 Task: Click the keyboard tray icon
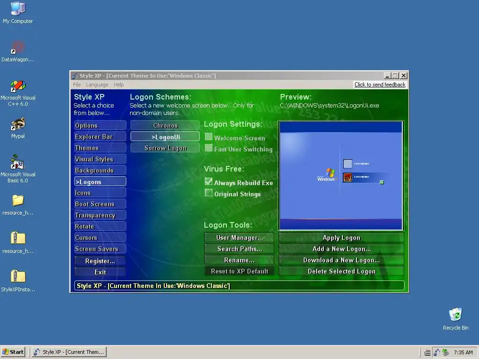pyautogui.click(x=428, y=352)
